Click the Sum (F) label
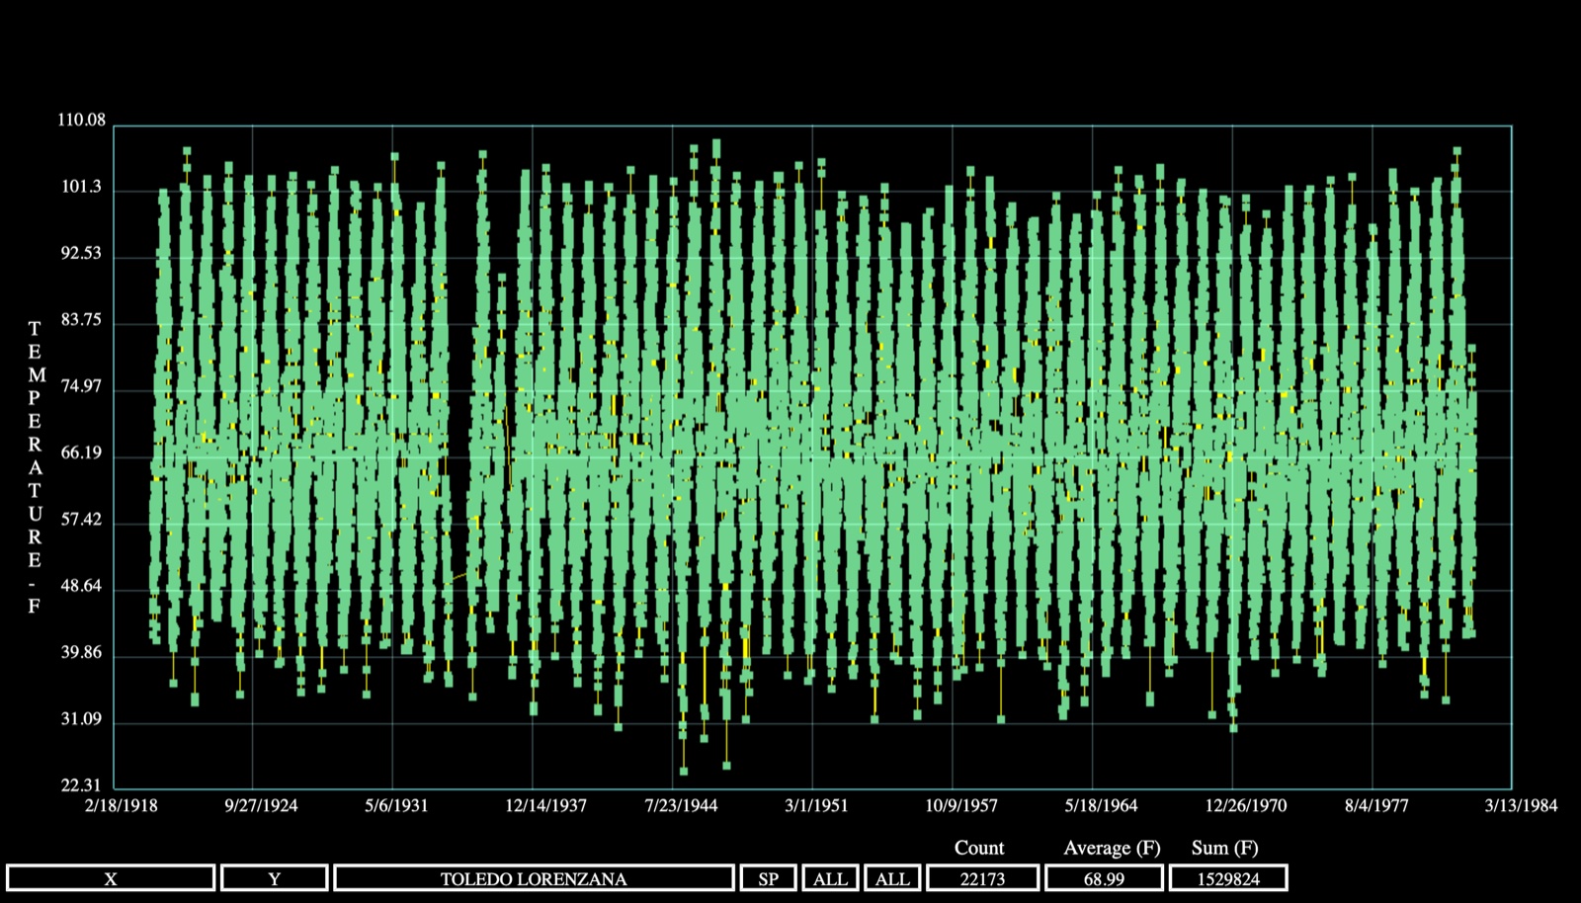Image resolution: width=1581 pixels, height=903 pixels. pyautogui.click(x=1225, y=848)
